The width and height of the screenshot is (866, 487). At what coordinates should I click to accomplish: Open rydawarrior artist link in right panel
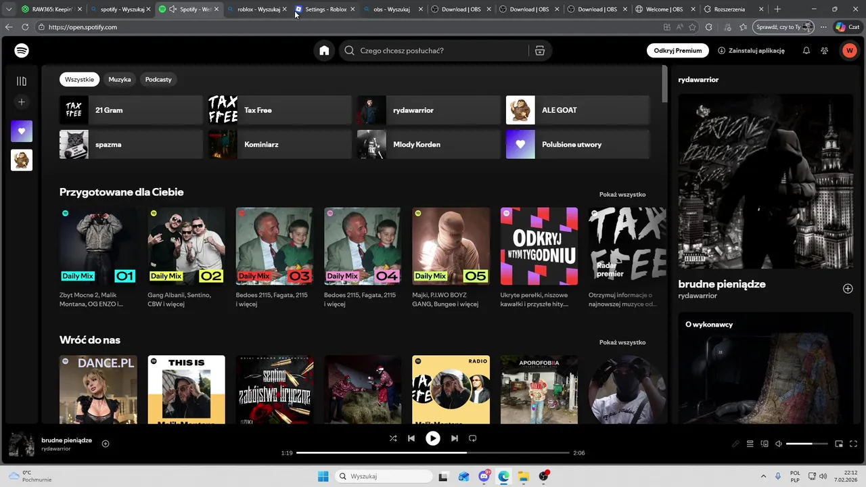pyautogui.click(x=698, y=296)
